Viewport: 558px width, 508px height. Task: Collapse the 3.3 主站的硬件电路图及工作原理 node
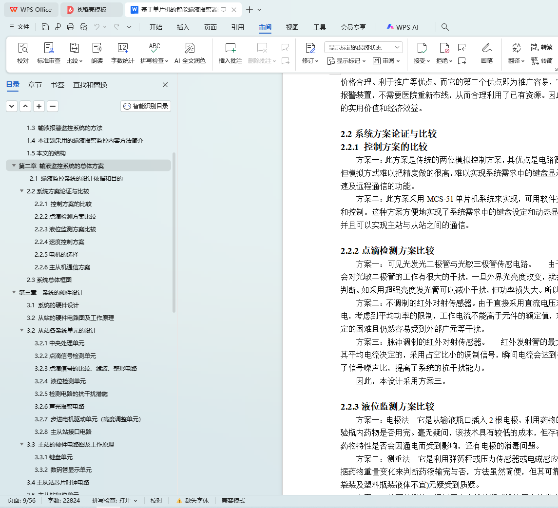pyautogui.click(x=22, y=444)
